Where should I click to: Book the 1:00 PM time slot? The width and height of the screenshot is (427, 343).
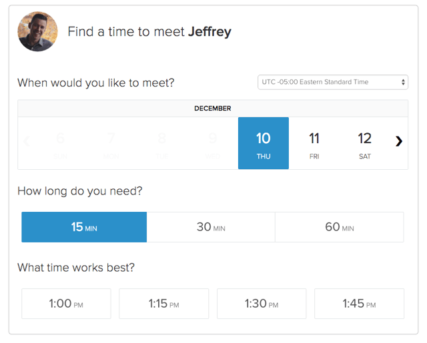66,304
